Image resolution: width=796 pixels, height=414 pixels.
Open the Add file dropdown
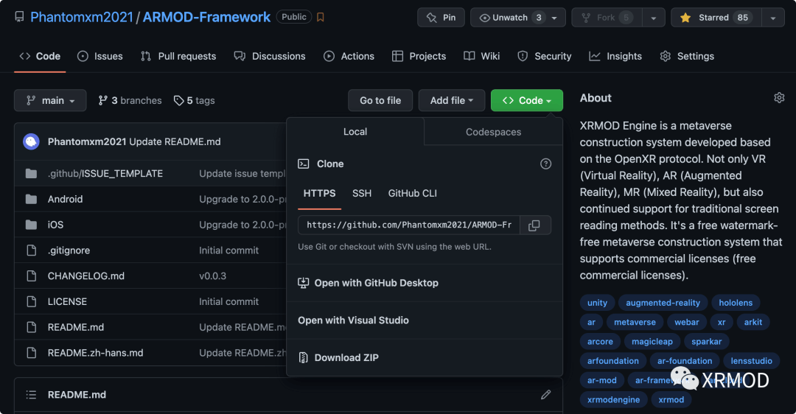(451, 100)
